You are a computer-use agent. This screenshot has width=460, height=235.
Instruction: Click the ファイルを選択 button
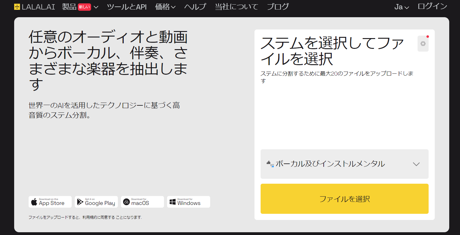pyautogui.click(x=344, y=198)
